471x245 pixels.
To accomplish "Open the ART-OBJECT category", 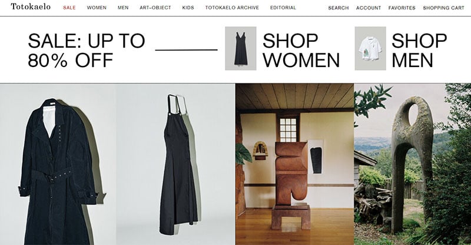I will pyautogui.click(x=155, y=8).
